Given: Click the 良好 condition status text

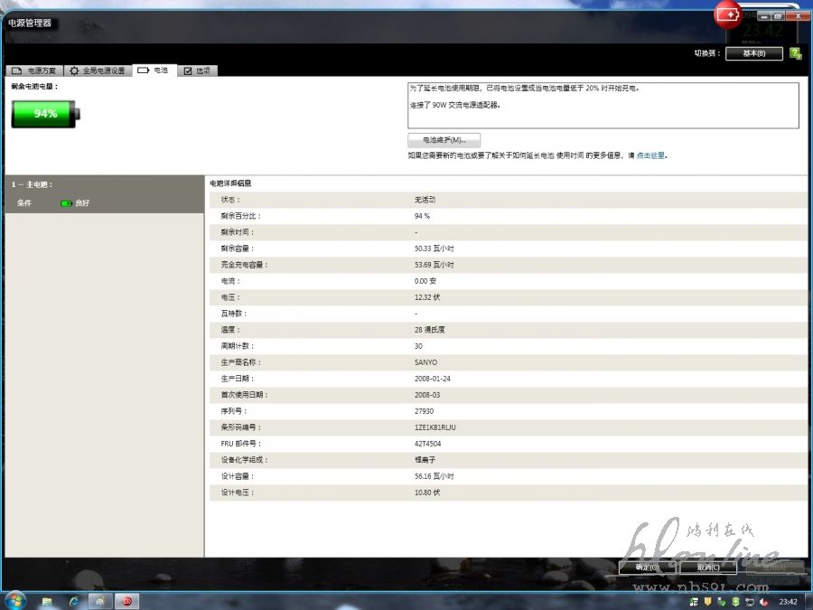Looking at the screenshot, I should (x=82, y=203).
